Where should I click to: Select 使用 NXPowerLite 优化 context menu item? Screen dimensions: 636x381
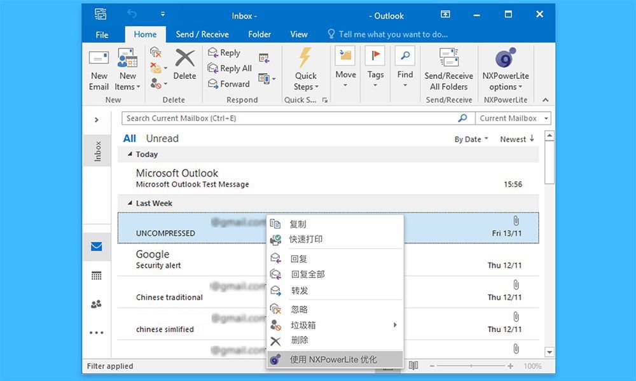pyautogui.click(x=333, y=359)
